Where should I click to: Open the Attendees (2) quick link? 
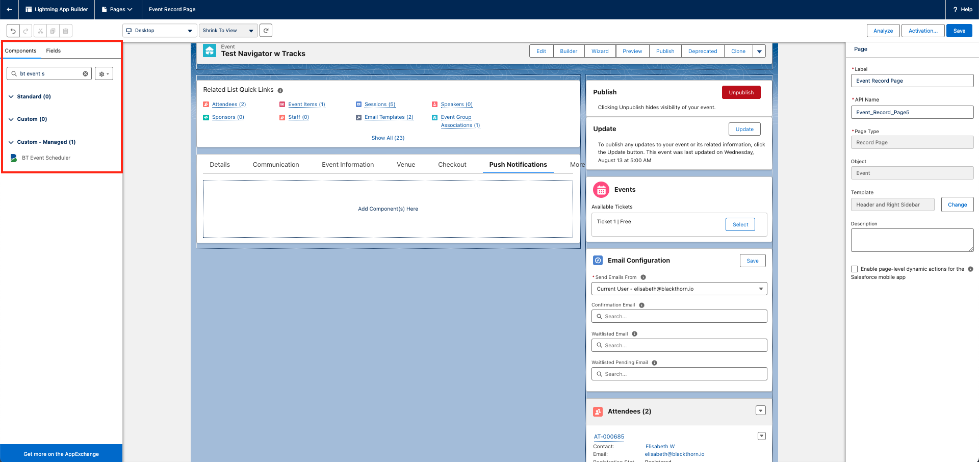[229, 105]
